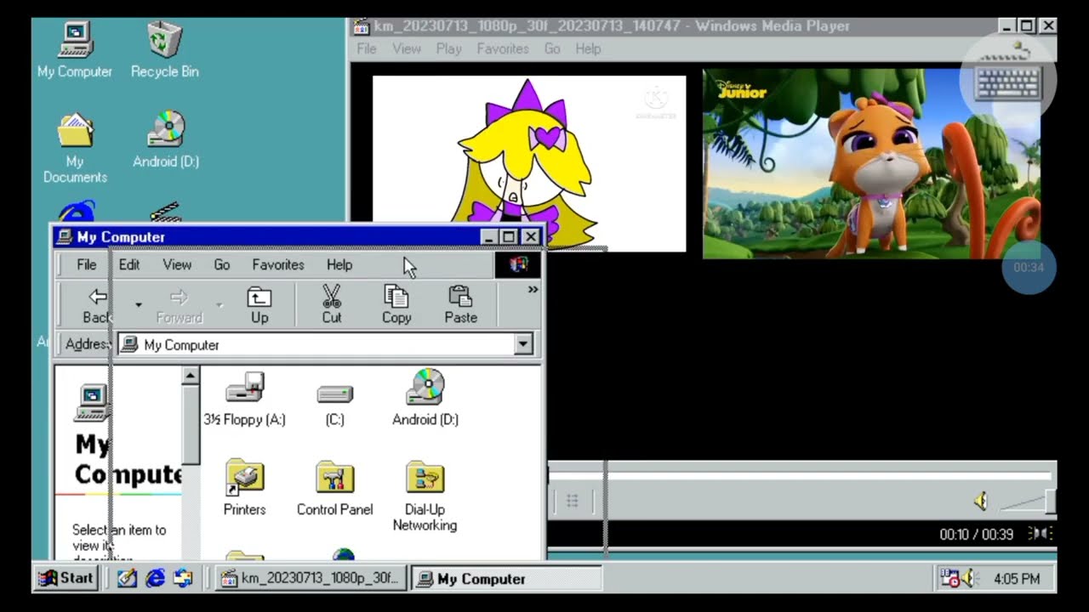Open Edit menu in My Computer
This screenshot has height=612, width=1089.
[129, 264]
